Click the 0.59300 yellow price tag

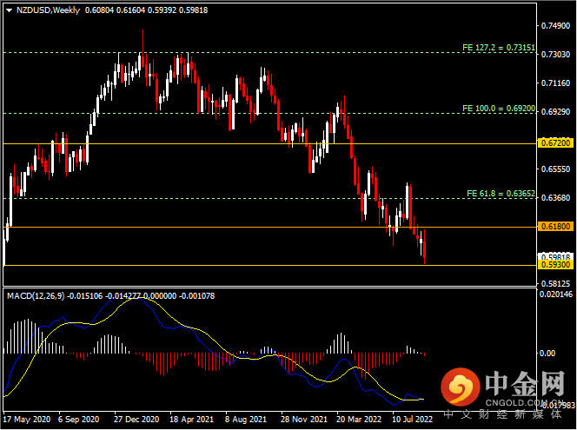click(555, 265)
